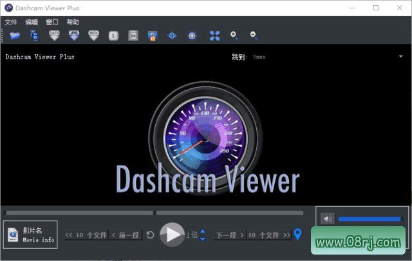
Task: Click the movie playback progress bar
Action: click(x=154, y=213)
